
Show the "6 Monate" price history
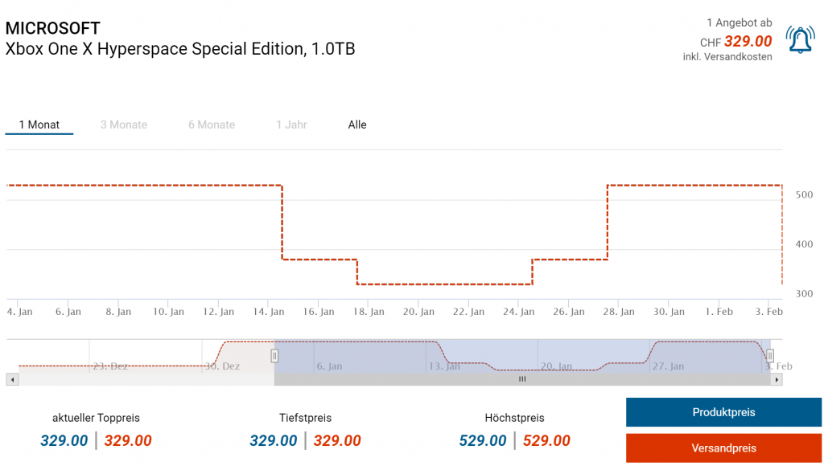tap(212, 125)
